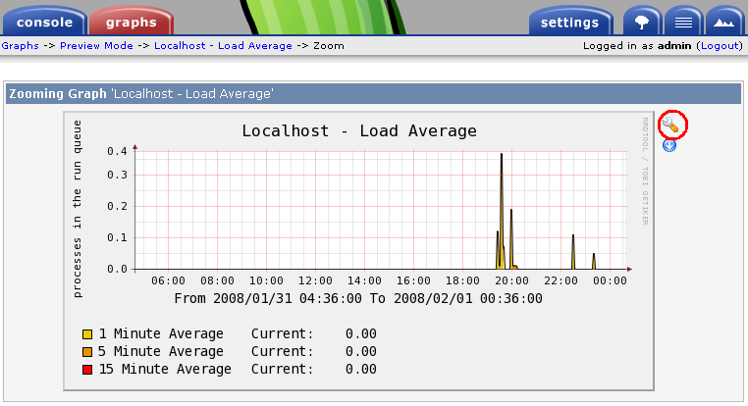The height and width of the screenshot is (406, 748).
Task: Click the orange 5 Minute Average swatch
Action: (x=87, y=352)
